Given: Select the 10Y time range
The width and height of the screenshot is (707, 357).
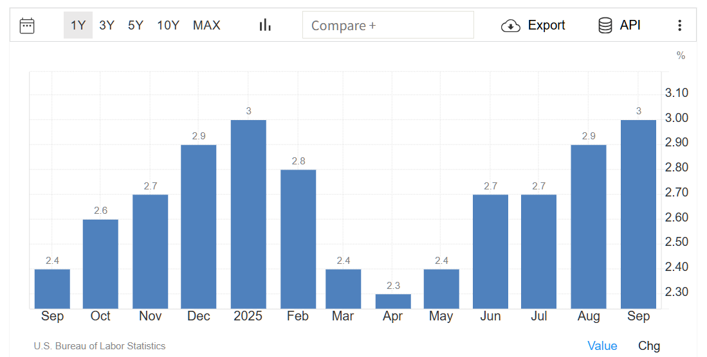Looking at the screenshot, I should pyautogui.click(x=168, y=26).
